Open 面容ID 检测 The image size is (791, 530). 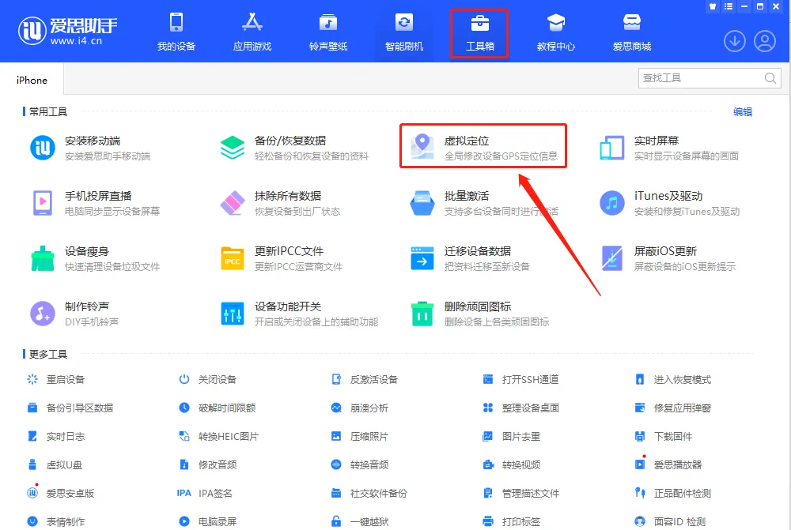[x=670, y=521]
